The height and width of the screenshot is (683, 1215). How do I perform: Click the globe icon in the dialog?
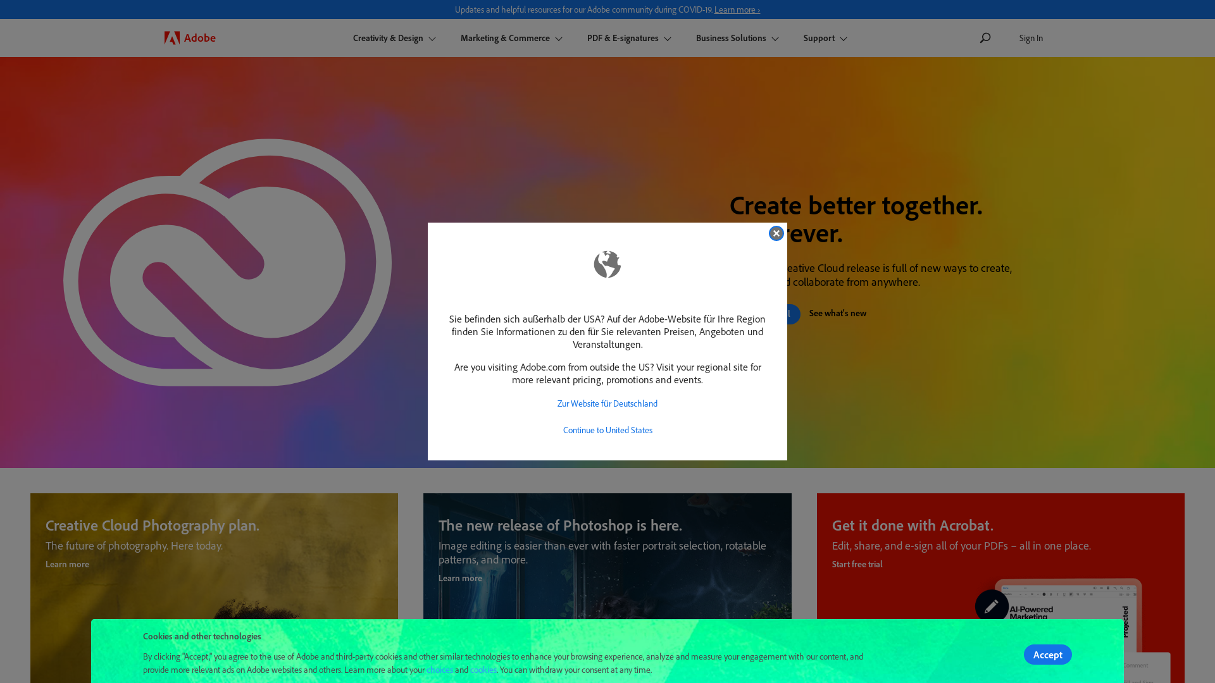(607, 264)
